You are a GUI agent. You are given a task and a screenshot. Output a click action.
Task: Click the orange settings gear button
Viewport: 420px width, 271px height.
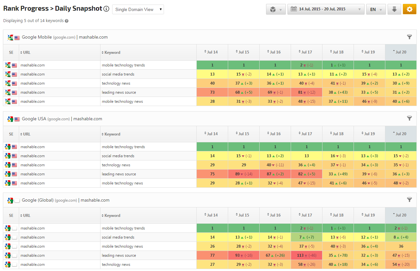(x=409, y=9)
